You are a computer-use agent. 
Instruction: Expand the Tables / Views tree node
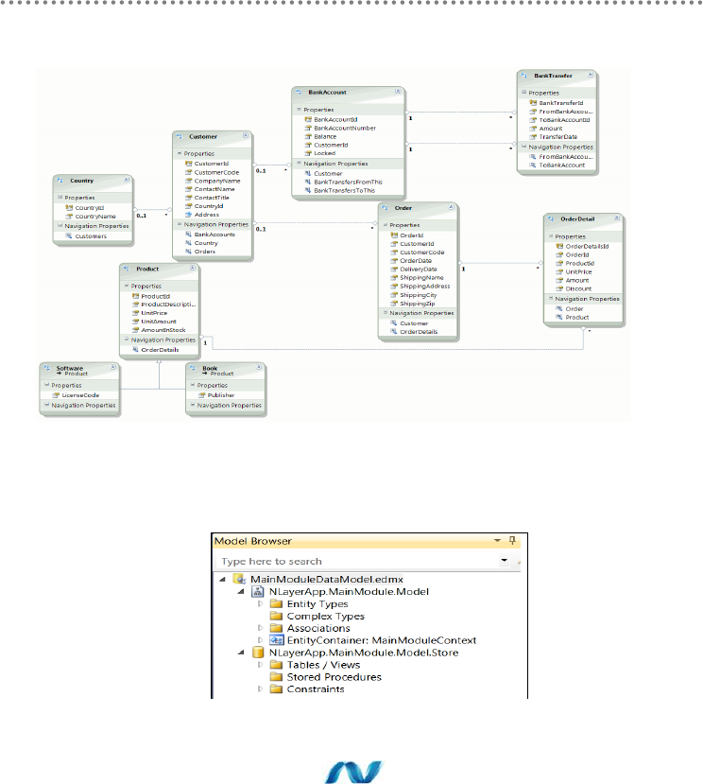[x=260, y=665]
